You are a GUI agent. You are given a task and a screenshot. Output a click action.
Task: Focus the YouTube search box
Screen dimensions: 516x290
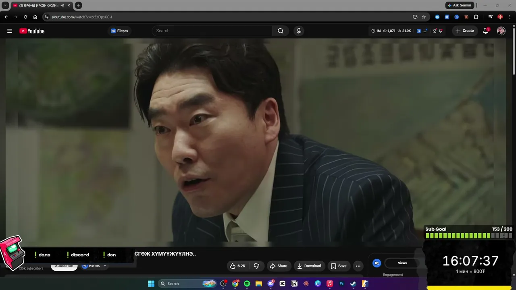pyautogui.click(x=212, y=31)
